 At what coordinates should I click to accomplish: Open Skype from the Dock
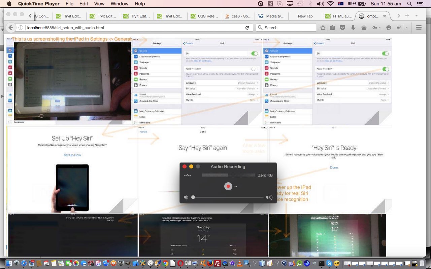pyautogui.click(x=329, y=264)
